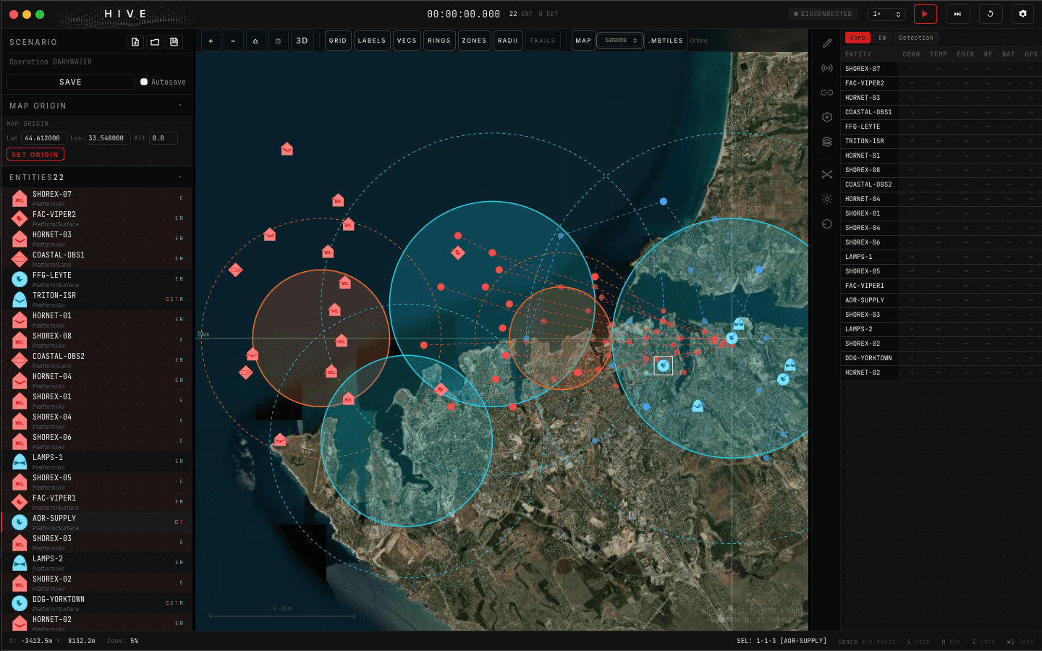Toggle the GRID overlay
The width and height of the screenshot is (1042, 651).
click(338, 41)
